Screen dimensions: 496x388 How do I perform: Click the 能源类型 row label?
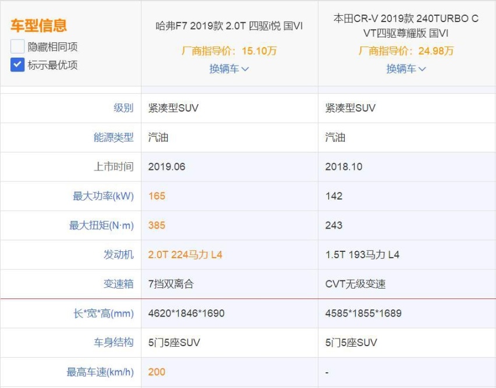click(114, 137)
